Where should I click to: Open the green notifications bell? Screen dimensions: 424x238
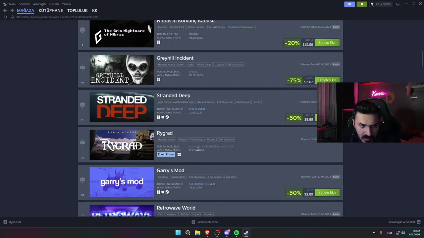pos(362,4)
